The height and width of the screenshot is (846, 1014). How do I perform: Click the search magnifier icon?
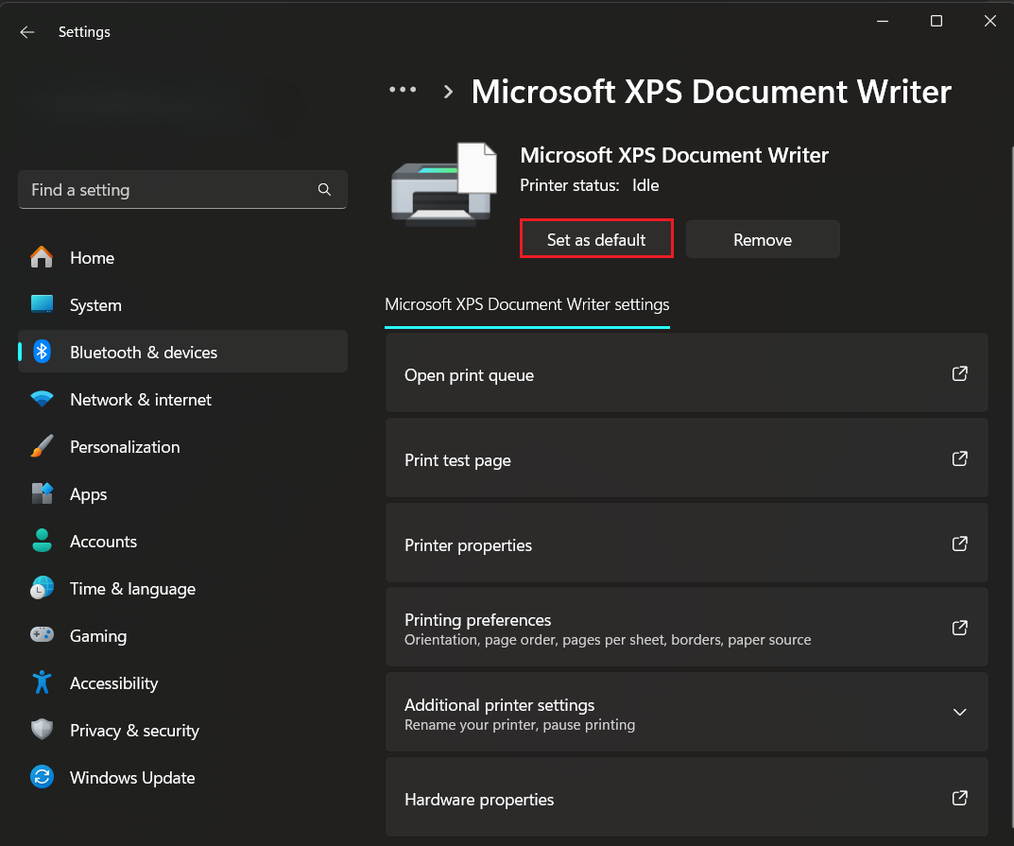324,190
